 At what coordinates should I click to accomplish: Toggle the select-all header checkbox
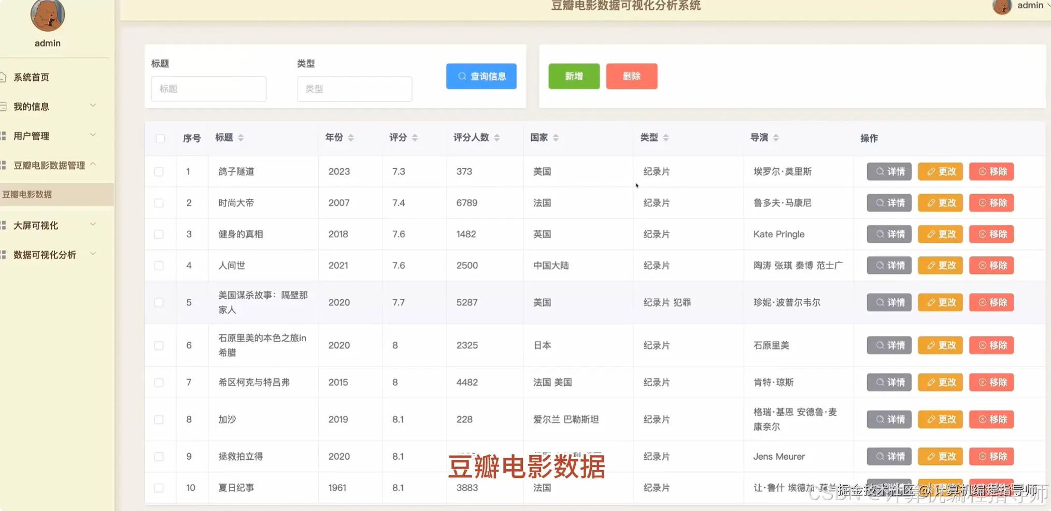(x=160, y=138)
